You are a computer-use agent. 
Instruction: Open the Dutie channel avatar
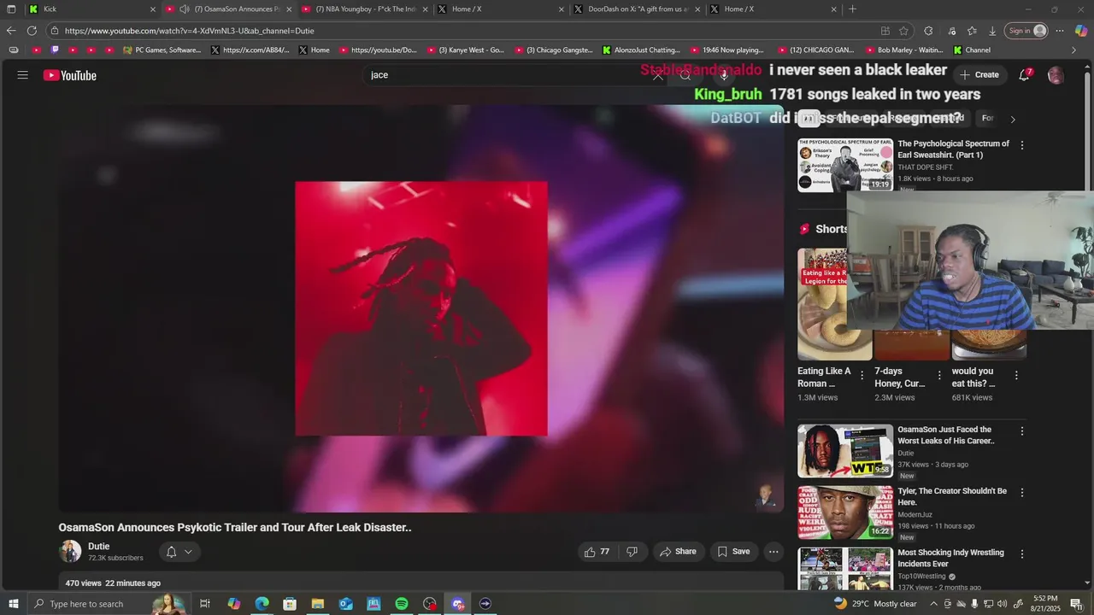tap(70, 552)
